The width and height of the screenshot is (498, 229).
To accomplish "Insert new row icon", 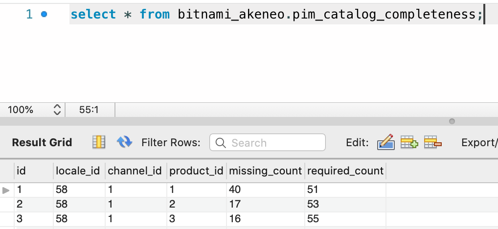I will click(x=409, y=142).
